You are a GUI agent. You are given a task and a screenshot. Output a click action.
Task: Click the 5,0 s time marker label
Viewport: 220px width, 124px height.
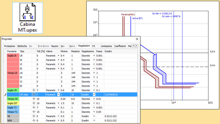[212, 52]
